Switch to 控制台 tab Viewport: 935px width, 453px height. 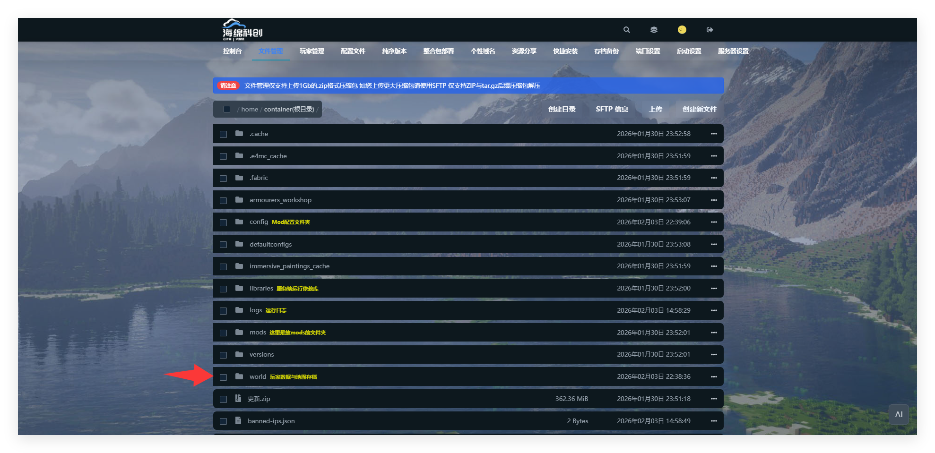(232, 51)
